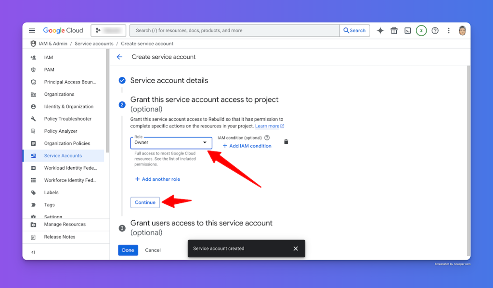The width and height of the screenshot is (493, 288).
Task: Click the Search button
Action: 355,30
